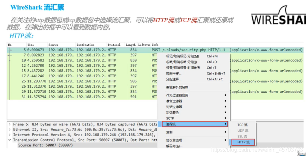Click length value 591 in packet 31

(x=133, y=97)
